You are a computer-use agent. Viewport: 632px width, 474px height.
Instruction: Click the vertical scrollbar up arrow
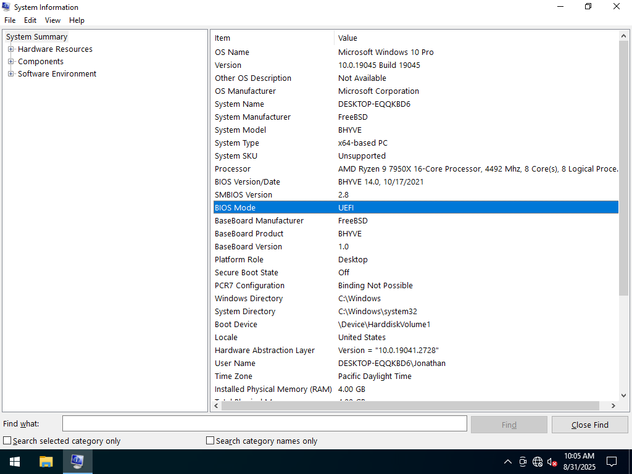pyautogui.click(x=623, y=36)
